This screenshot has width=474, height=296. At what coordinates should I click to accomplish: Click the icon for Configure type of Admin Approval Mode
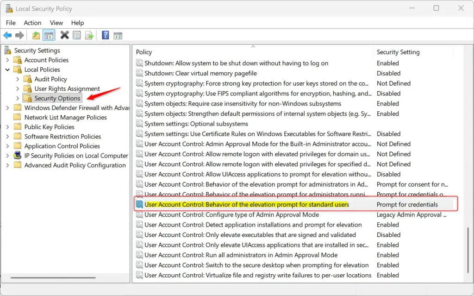(139, 214)
